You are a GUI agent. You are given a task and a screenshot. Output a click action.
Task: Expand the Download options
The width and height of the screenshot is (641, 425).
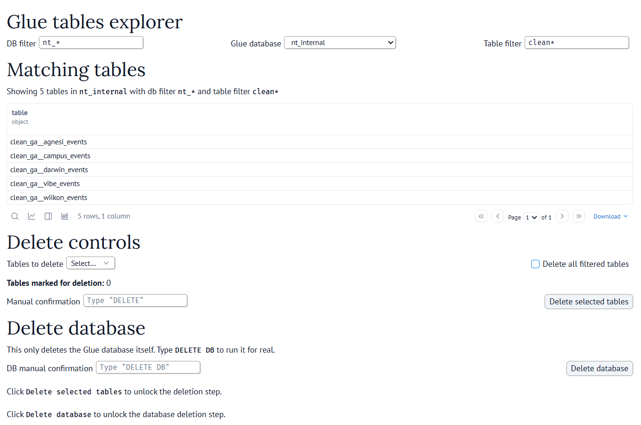click(610, 216)
